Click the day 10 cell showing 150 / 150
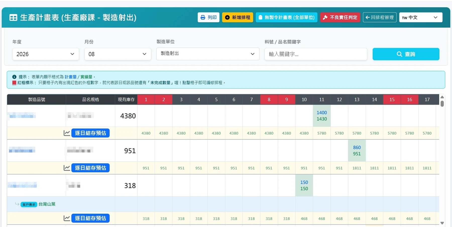The image size is (452, 227). point(304,186)
